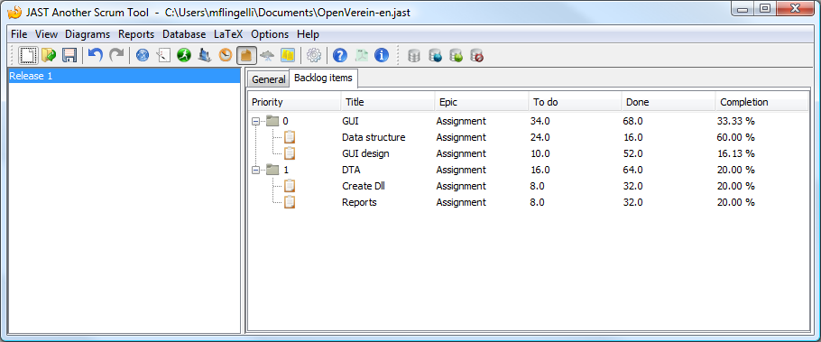The width and height of the screenshot is (821, 342).
Task: Open the LaTeX menu
Action: (228, 34)
